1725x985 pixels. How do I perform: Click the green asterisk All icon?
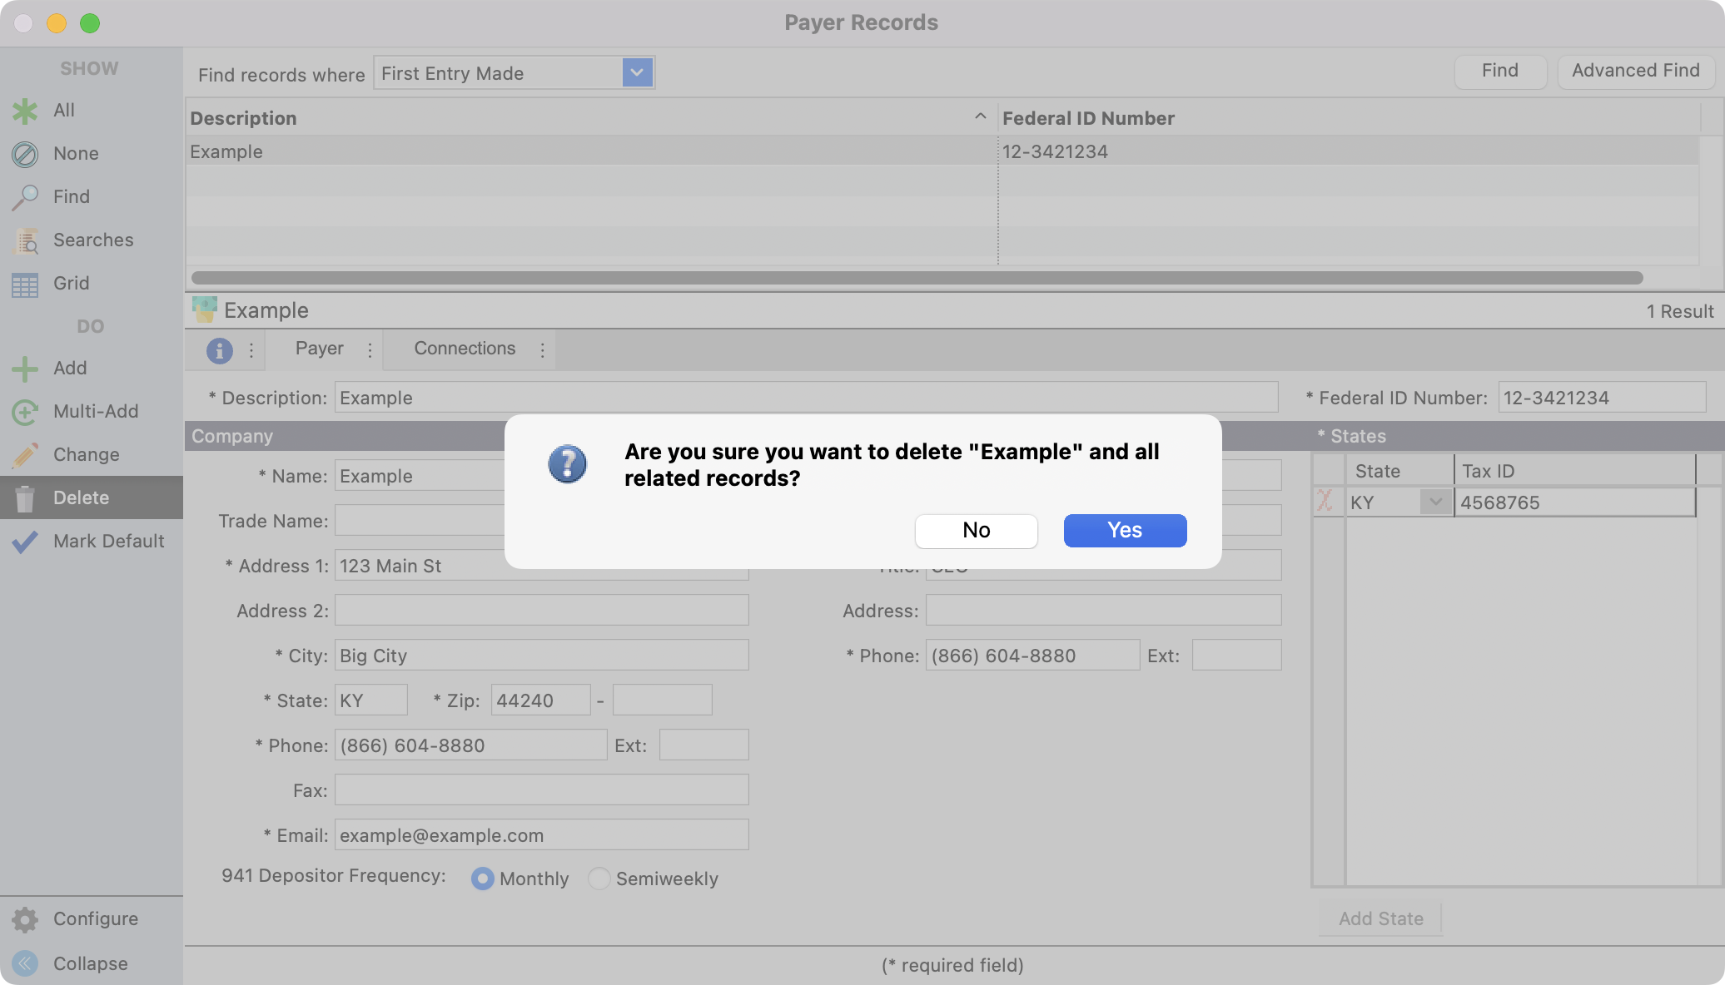(x=25, y=111)
